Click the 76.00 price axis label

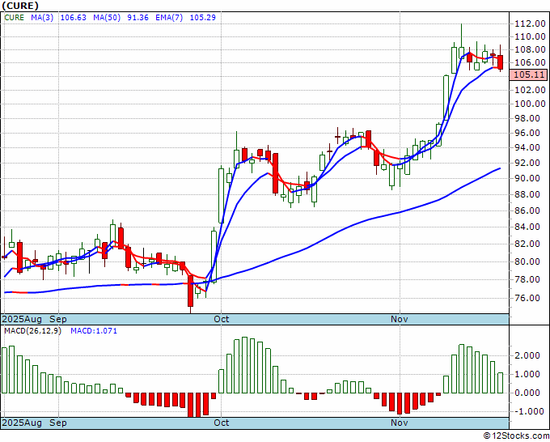tap(527, 299)
